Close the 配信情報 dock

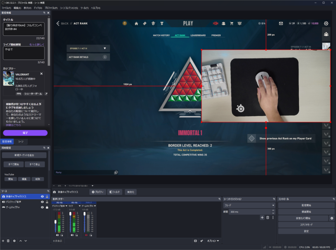tap(48, 13)
